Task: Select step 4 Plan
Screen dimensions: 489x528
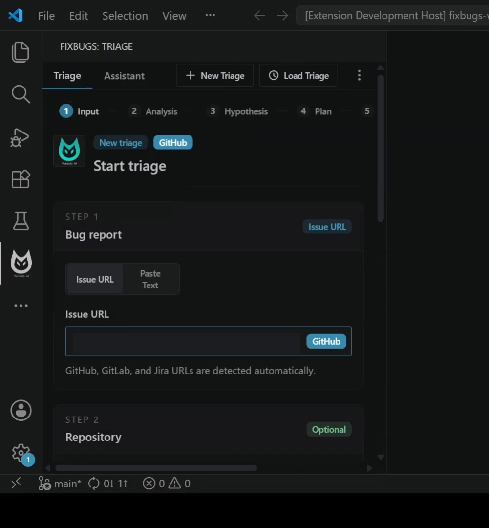Action: point(314,111)
